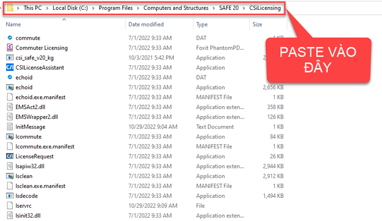Viewport: 382px width, 221px height.
Task: Click the commute DAT file icon
Action: click(x=10, y=38)
